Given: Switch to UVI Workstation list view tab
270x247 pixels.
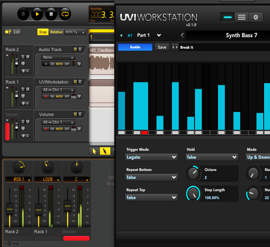Looking at the screenshot, I should click(241, 17).
